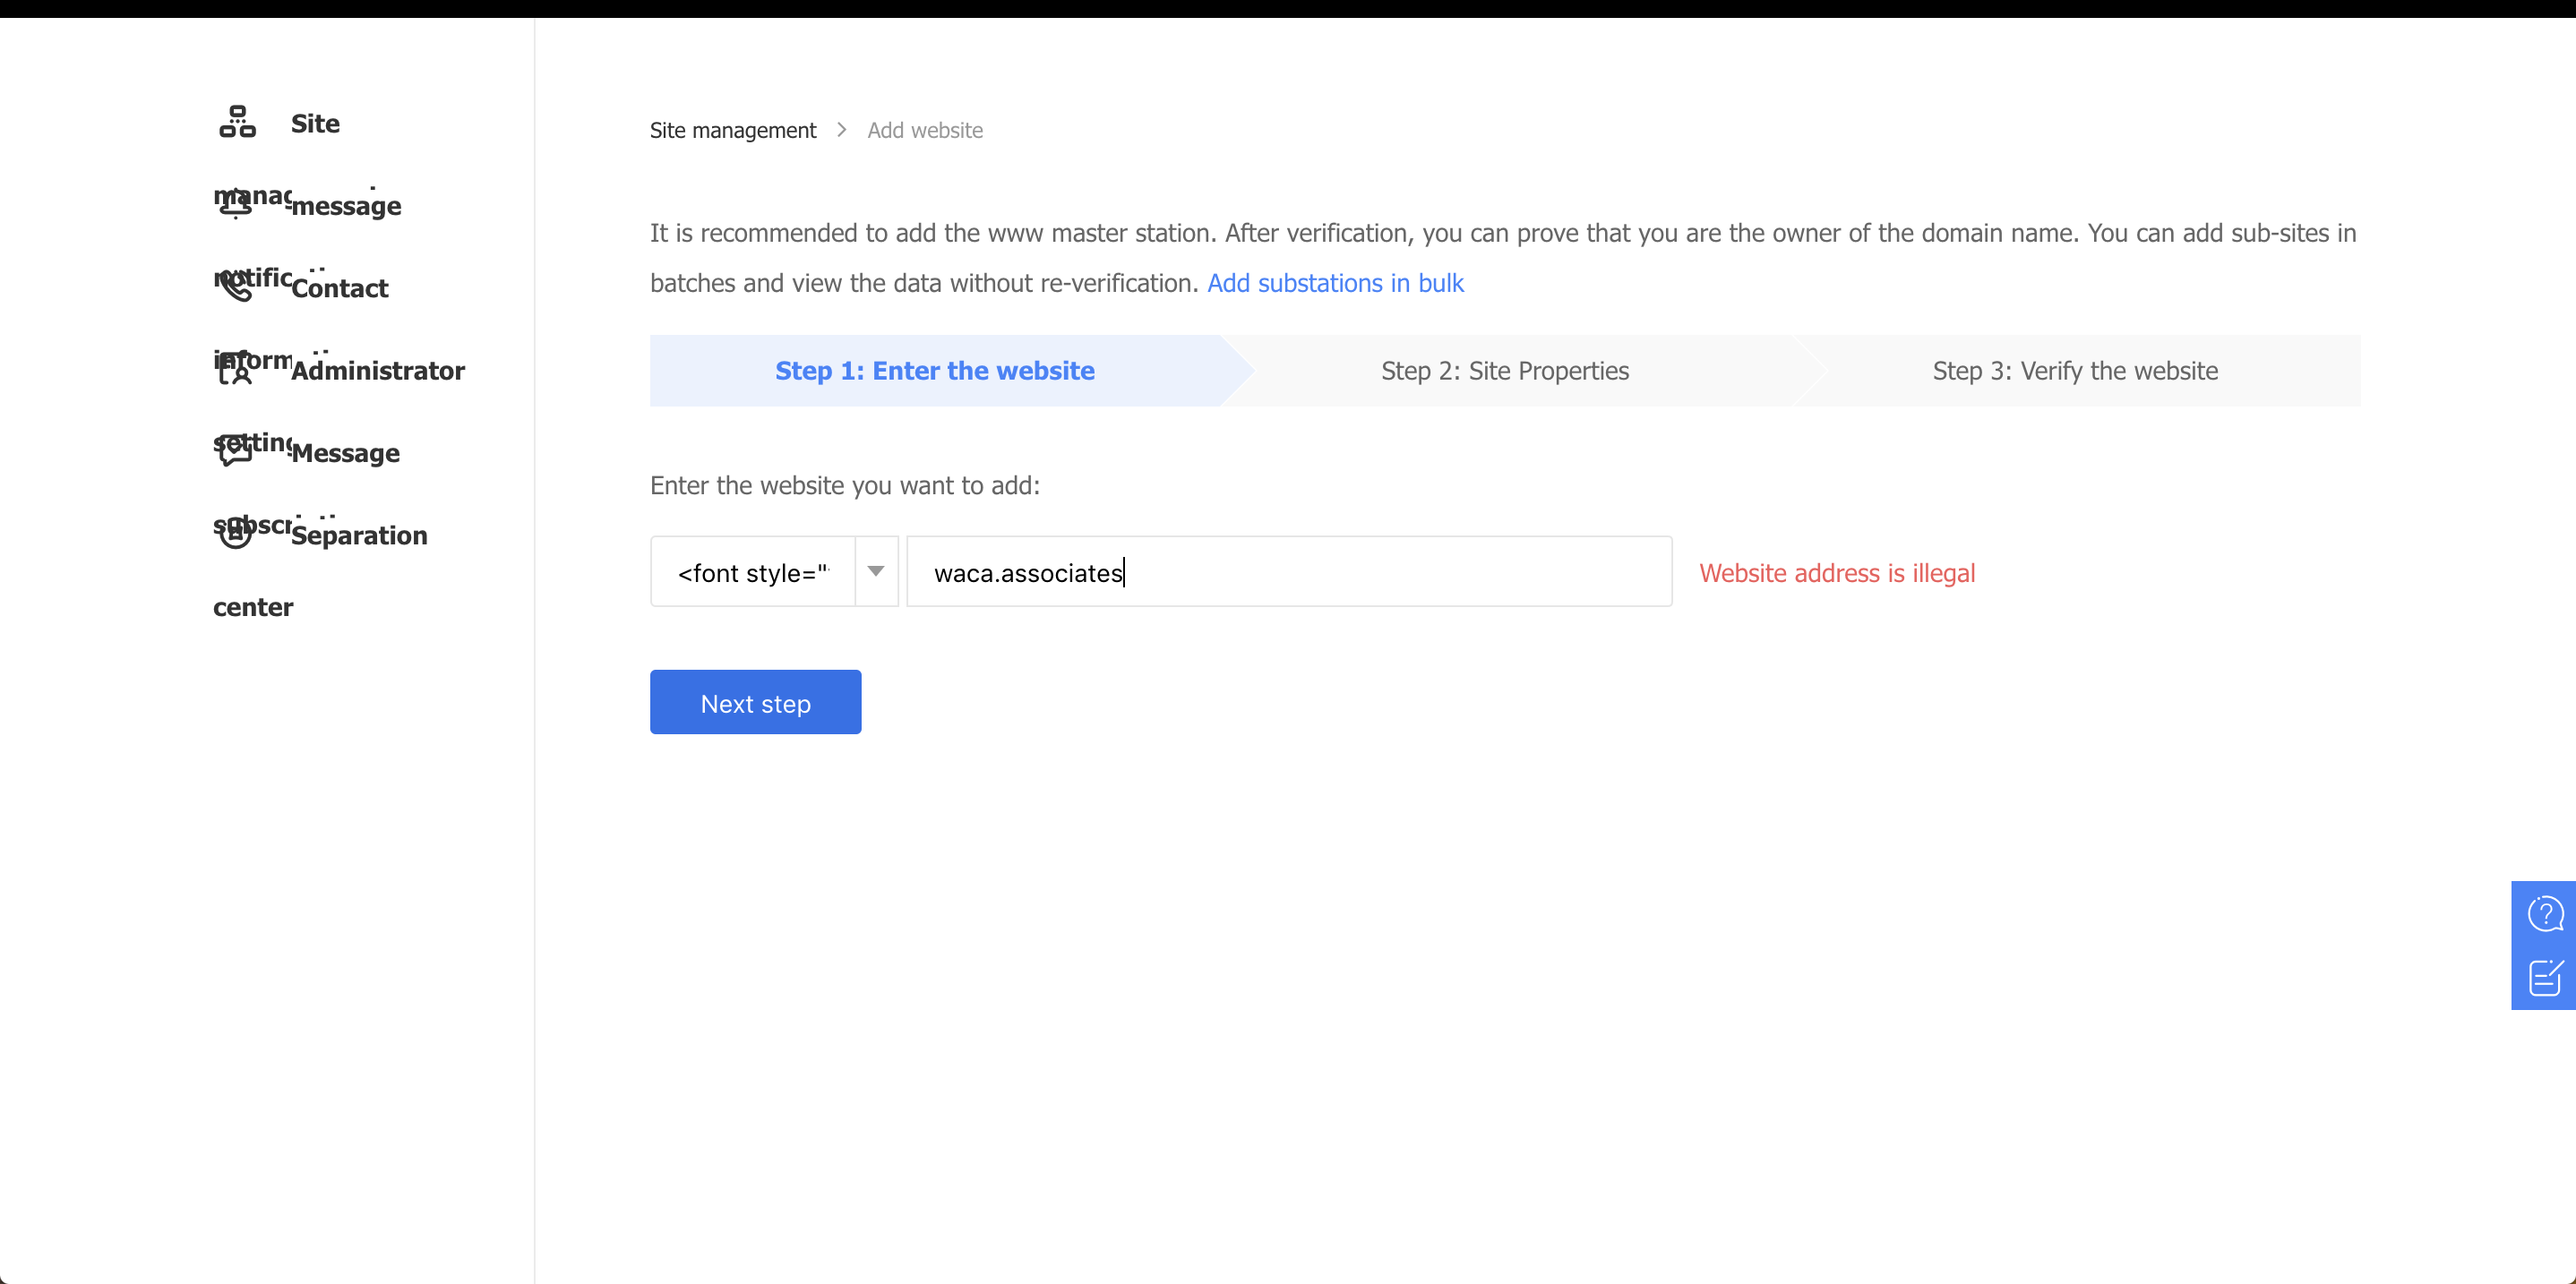This screenshot has width=2576, height=1284.
Task: Click the Administrator settings person icon
Action: coord(235,369)
